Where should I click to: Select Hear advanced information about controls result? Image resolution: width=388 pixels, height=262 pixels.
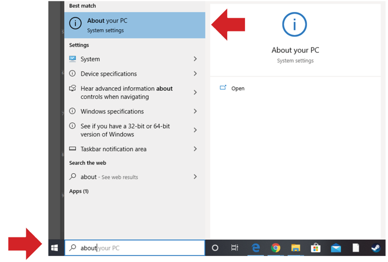pyautogui.click(x=135, y=92)
